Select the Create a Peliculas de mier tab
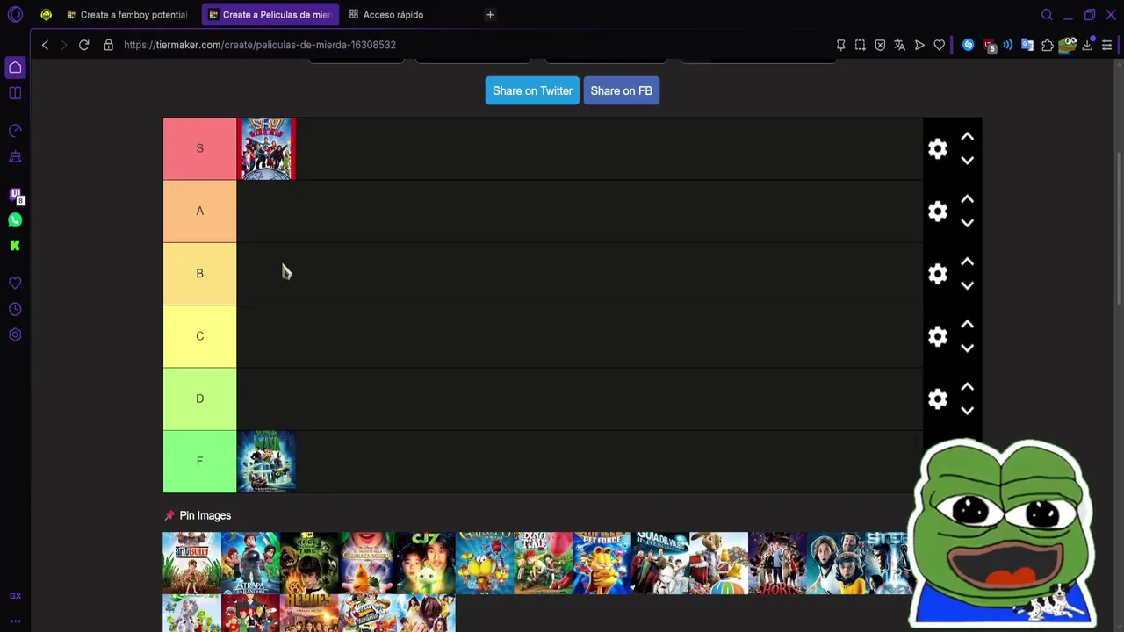The image size is (1124, 632). (x=270, y=15)
